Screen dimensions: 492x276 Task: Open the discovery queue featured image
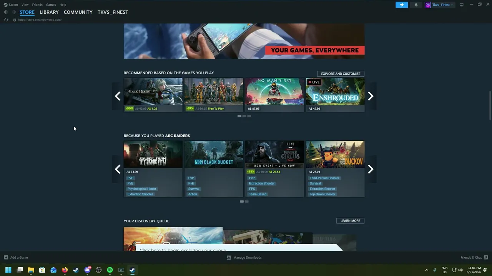tap(173, 239)
